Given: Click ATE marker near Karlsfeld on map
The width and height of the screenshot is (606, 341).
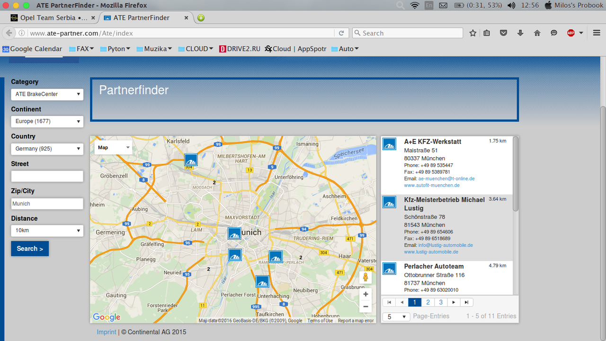Looking at the screenshot, I should pos(191,160).
